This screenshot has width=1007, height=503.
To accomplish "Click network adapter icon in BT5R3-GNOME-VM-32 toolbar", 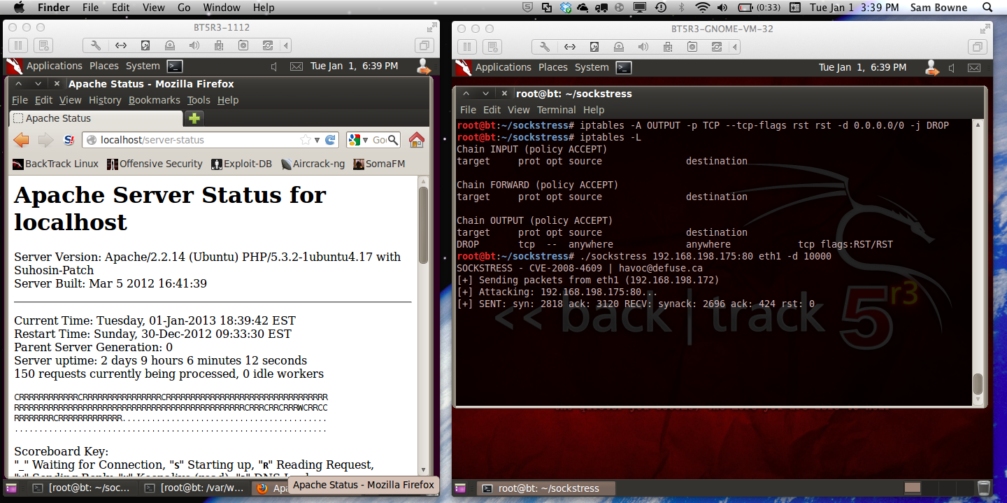I will 570,47.
